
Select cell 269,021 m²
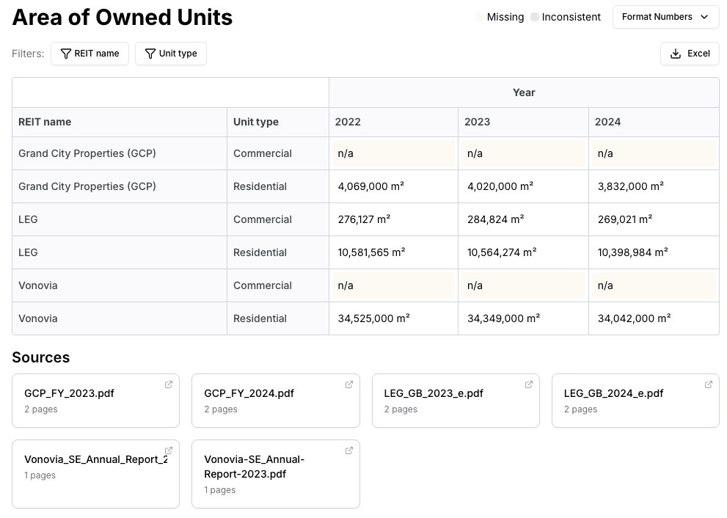pos(654,219)
